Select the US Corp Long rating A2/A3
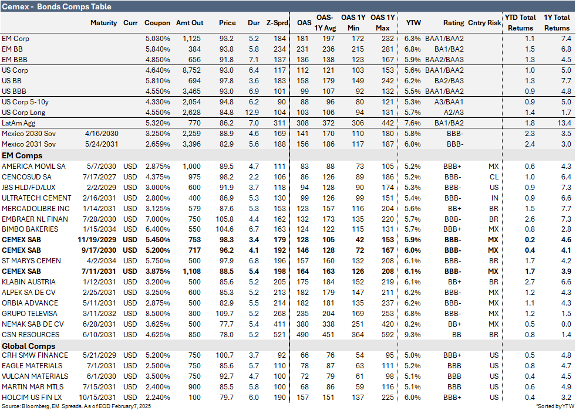 pyautogui.click(x=454, y=113)
